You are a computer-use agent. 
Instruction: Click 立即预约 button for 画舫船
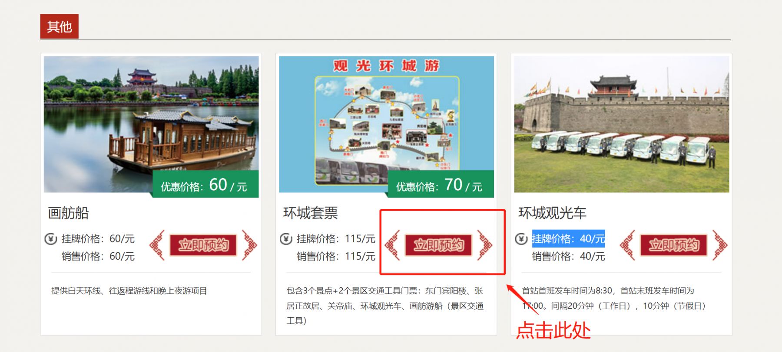pyautogui.click(x=203, y=245)
